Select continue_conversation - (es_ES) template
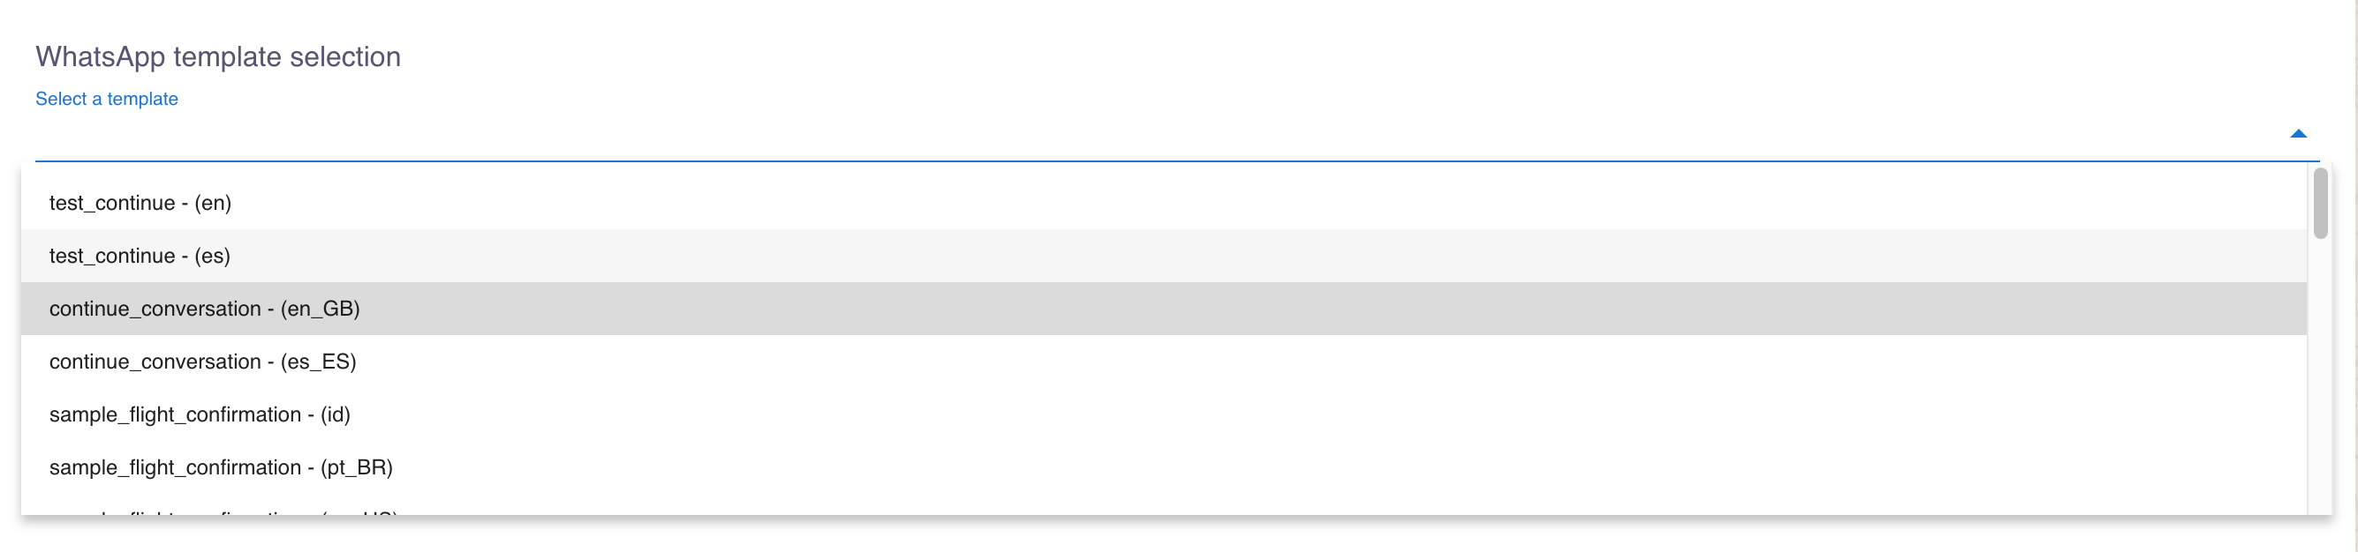 [202, 362]
